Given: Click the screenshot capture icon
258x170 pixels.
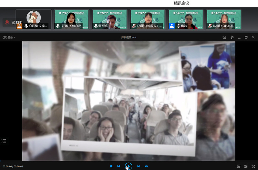Looking at the screenshot, I should (x=239, y=166).
